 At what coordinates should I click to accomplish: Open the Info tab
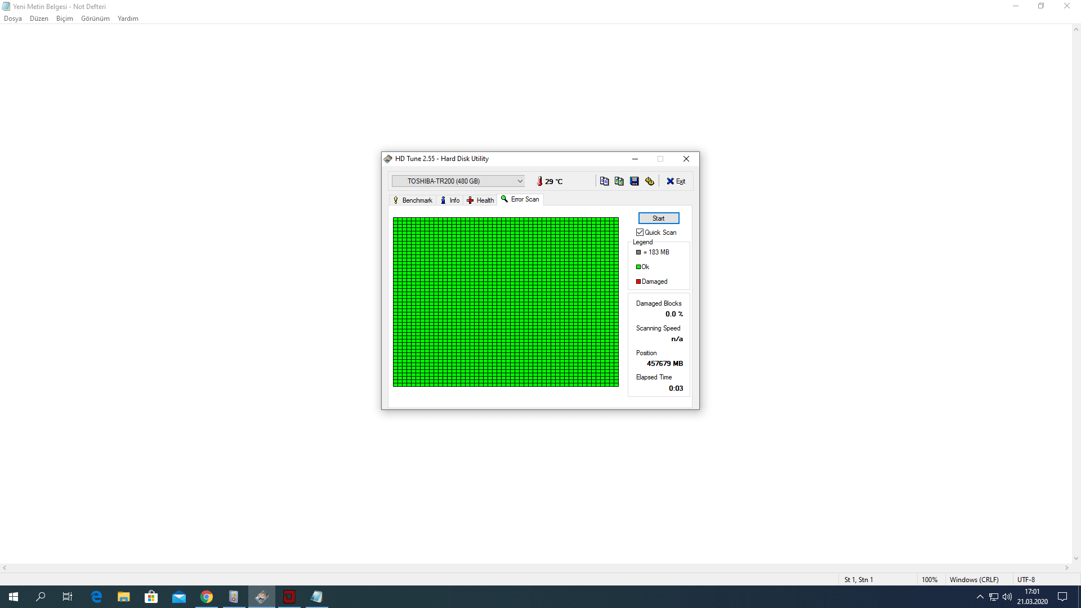tap(450, 200)
